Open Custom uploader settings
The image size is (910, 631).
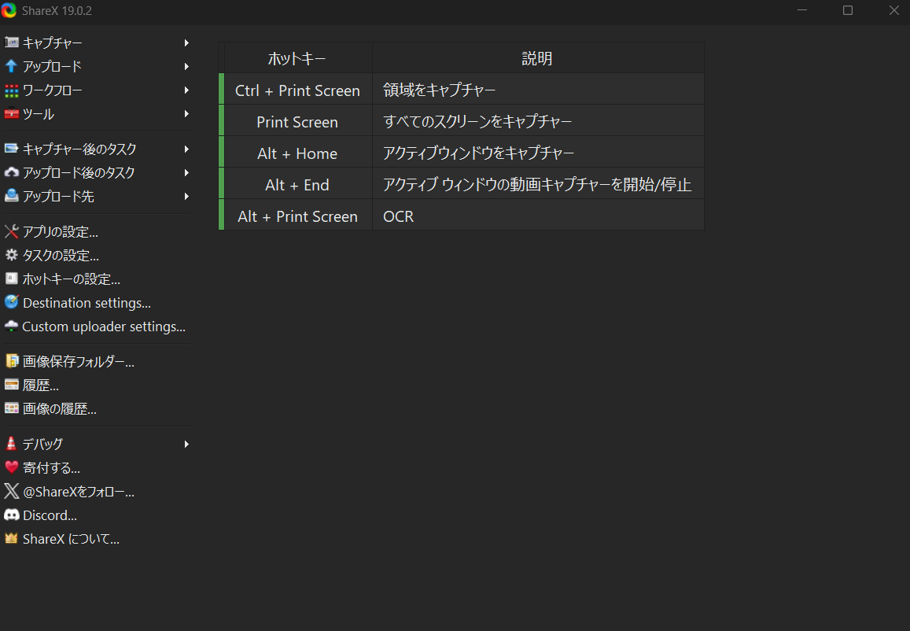pos(103,327)
